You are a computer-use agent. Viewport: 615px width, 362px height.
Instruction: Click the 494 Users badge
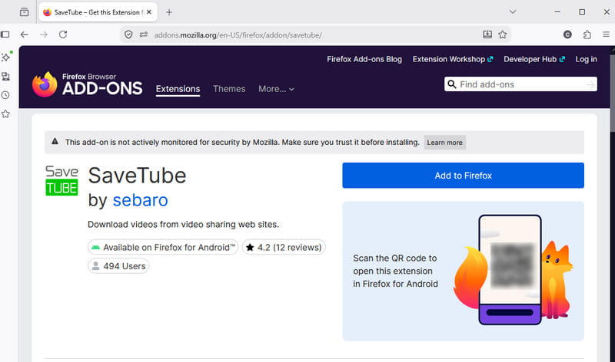pos(118,266)
